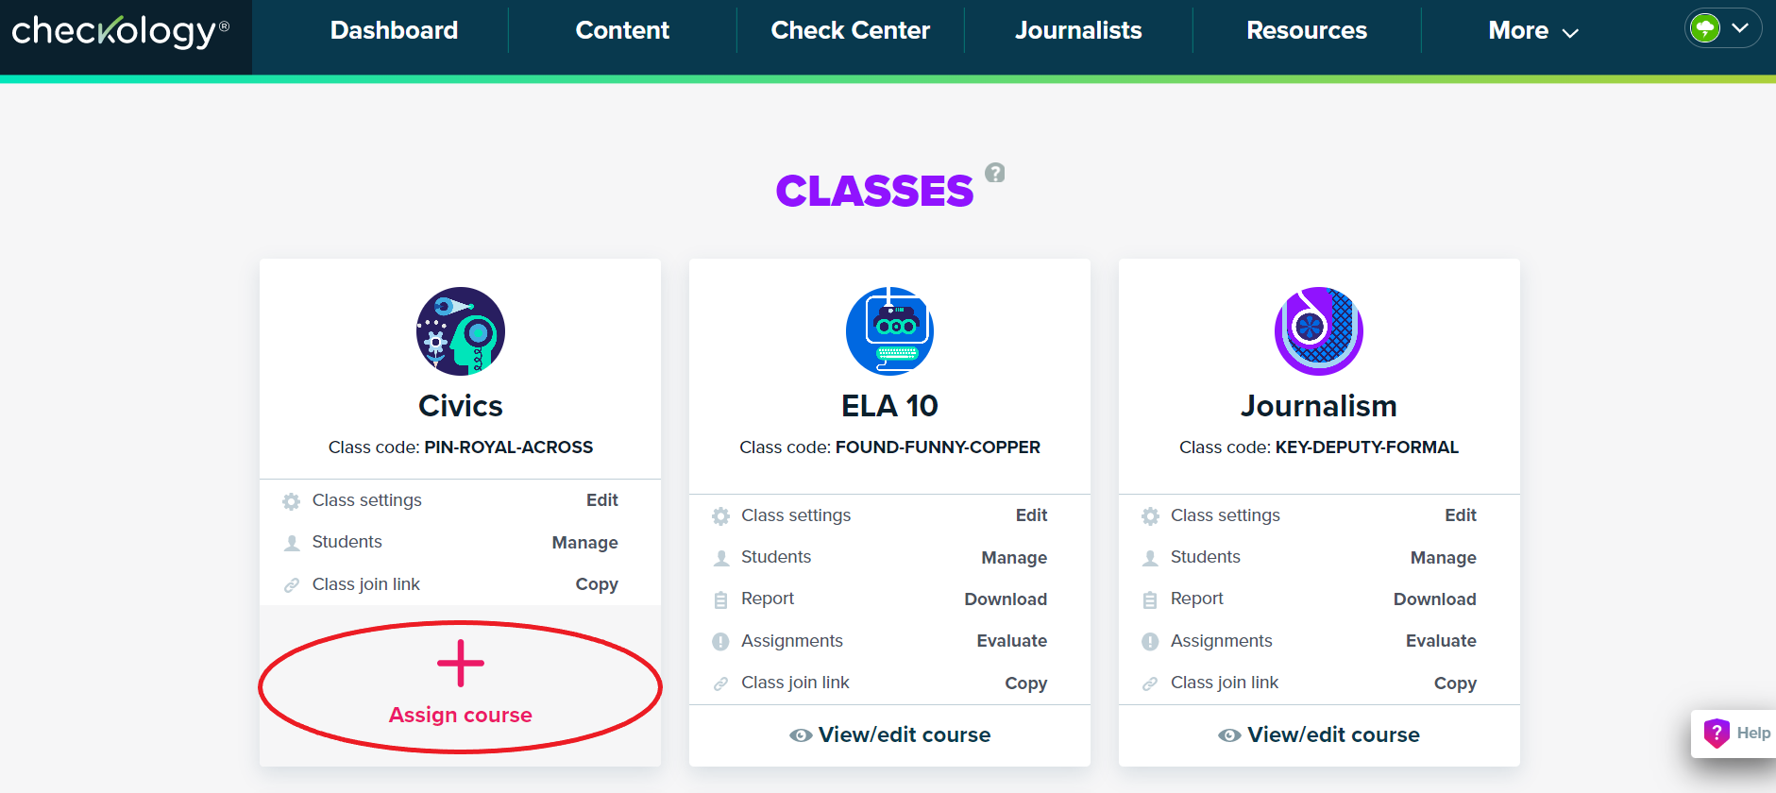Click the CLASSES page heading
Image resolution: width=1776 pixels, height=793 pixels.
(x=874, y=191)
